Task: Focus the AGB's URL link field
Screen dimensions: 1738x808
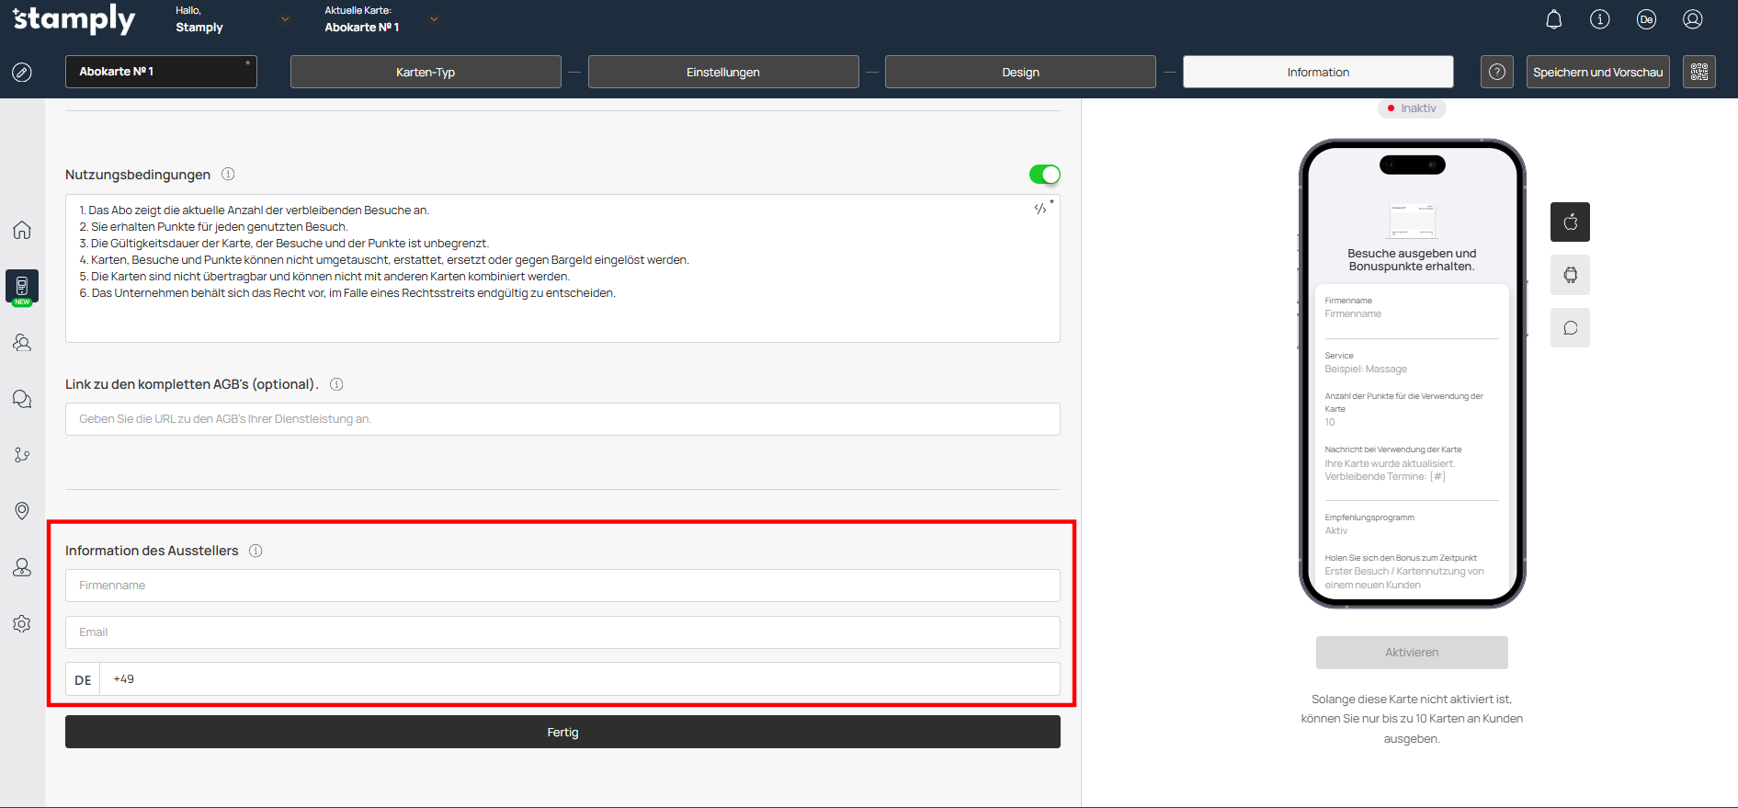Action: click(562, 419)
